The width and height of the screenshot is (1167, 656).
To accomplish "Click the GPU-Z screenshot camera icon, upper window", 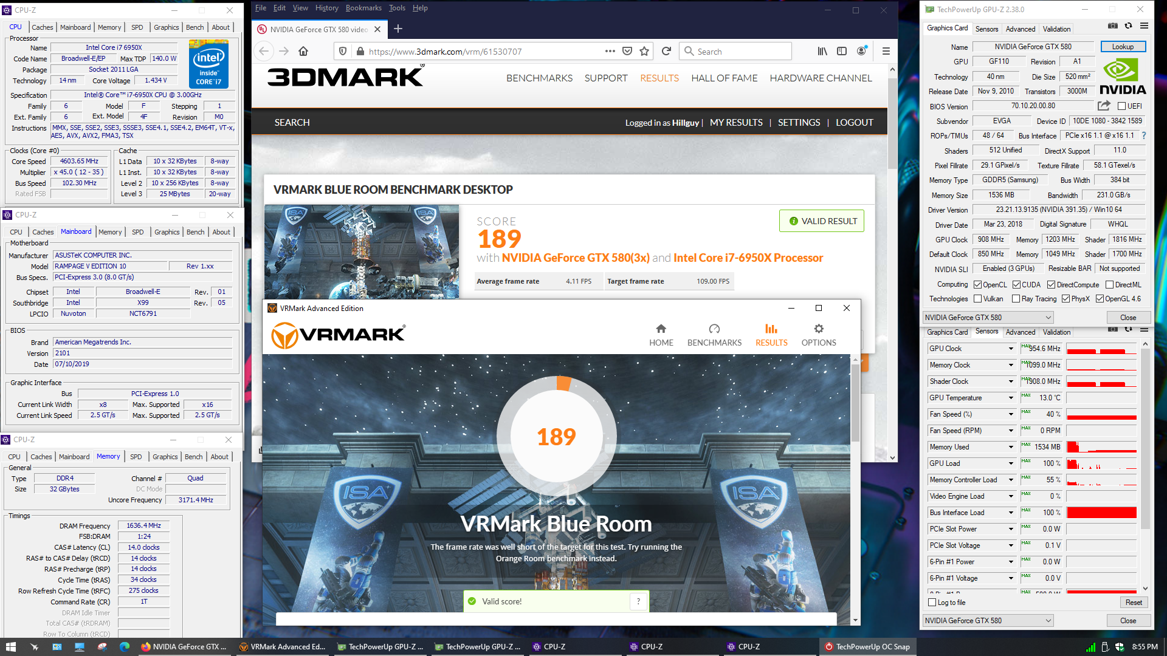I will click(1112, 26).
